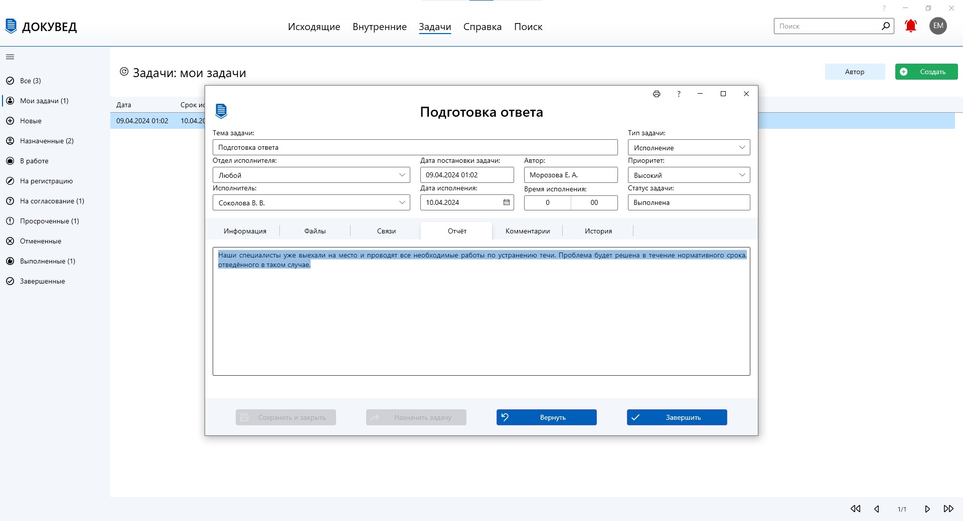Image resolution: width=963 pixels, height=521 pixels.
Task: Click the magnifier icon in search box
Action: click(x=886, y=26)
